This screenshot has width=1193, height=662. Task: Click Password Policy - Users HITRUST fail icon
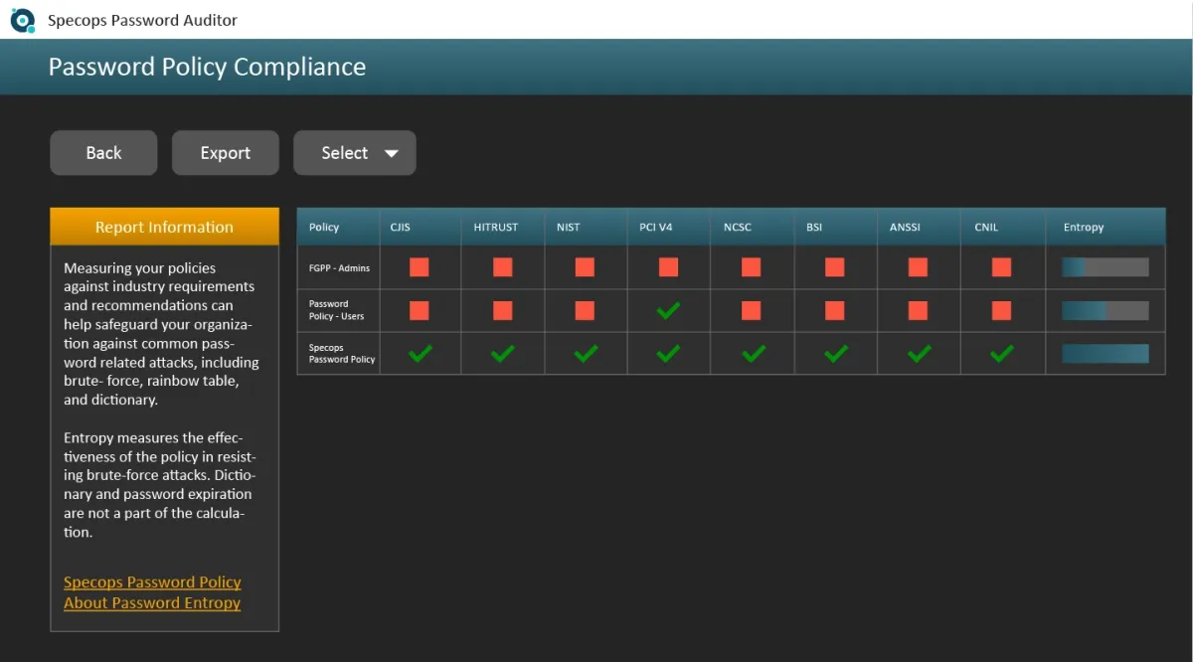(503, 310)
